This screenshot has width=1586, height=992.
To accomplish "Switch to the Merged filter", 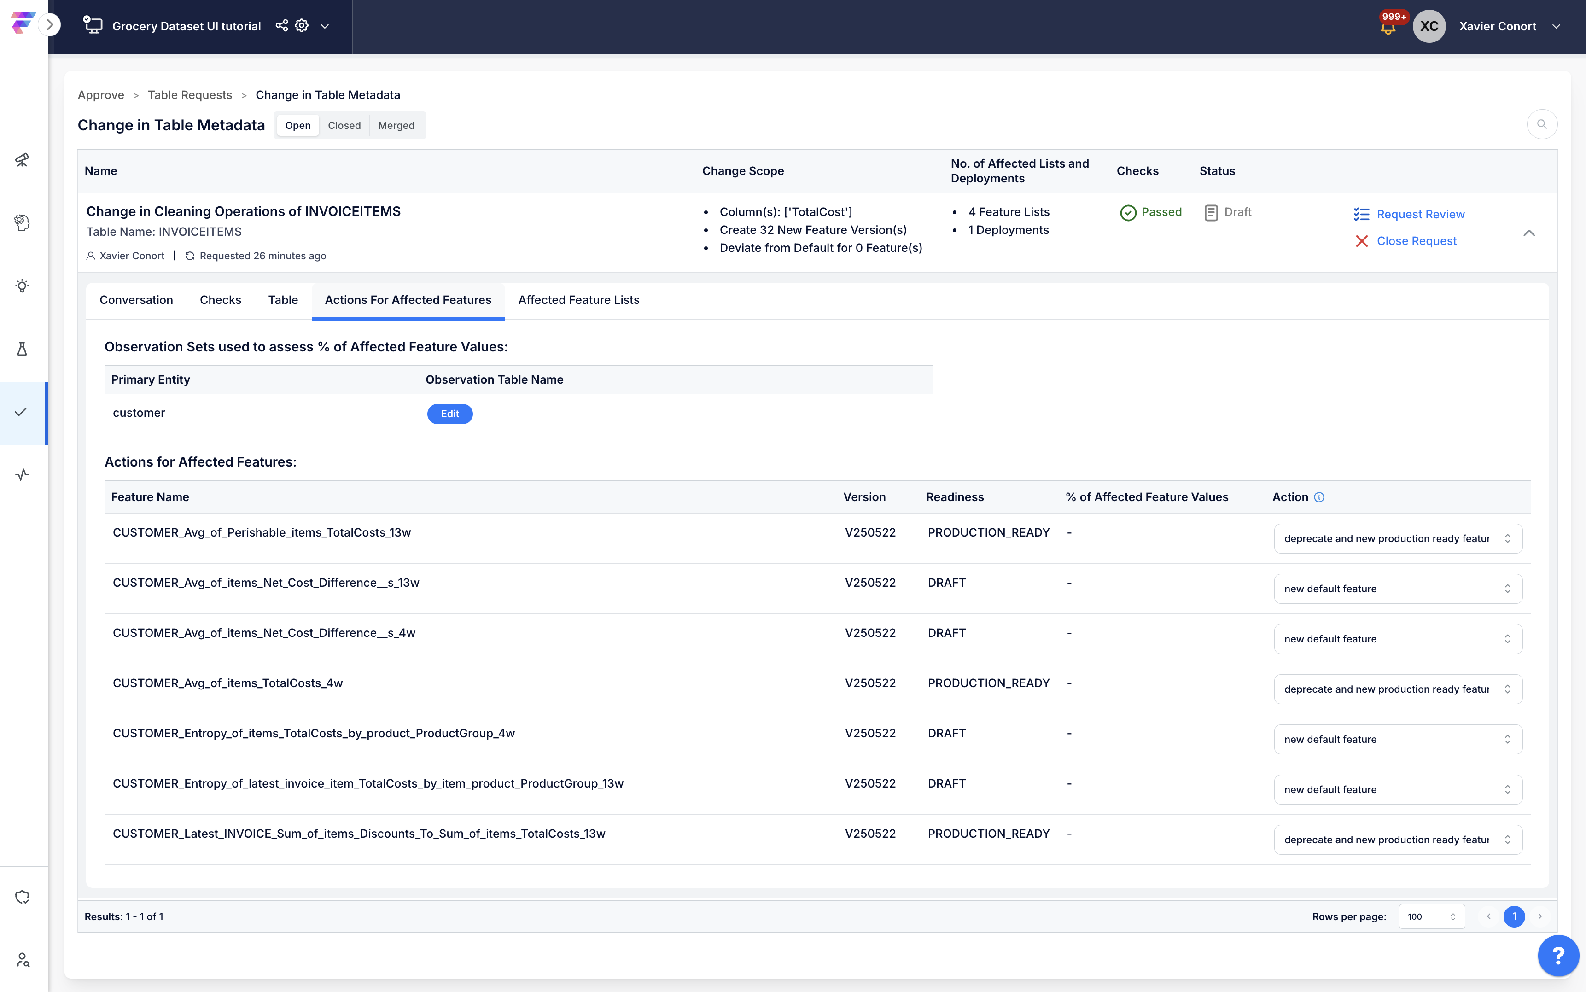I will click(x=396, y=125).
